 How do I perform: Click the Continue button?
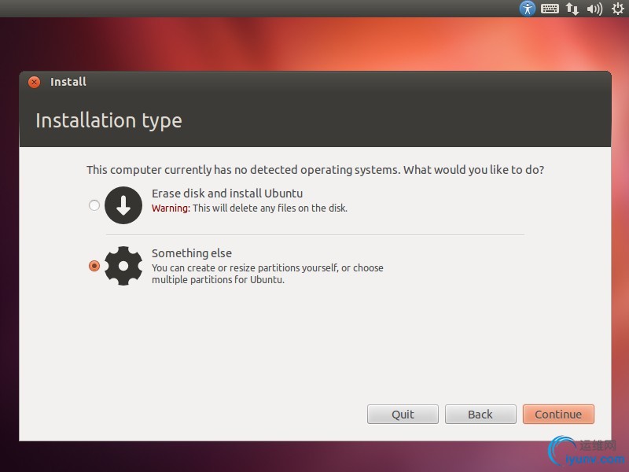558,415
